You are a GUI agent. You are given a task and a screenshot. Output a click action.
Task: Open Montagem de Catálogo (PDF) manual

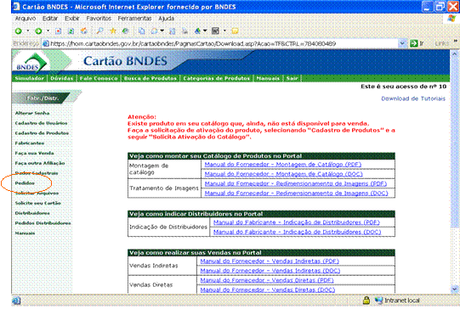pos(283,165)
